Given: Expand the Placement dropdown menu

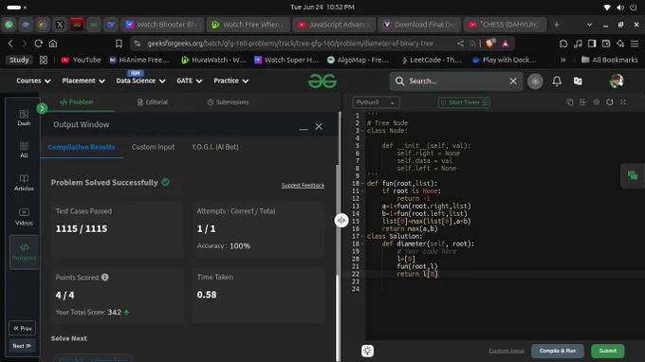Looking at the screenshot, I should (x=83, y=81).
